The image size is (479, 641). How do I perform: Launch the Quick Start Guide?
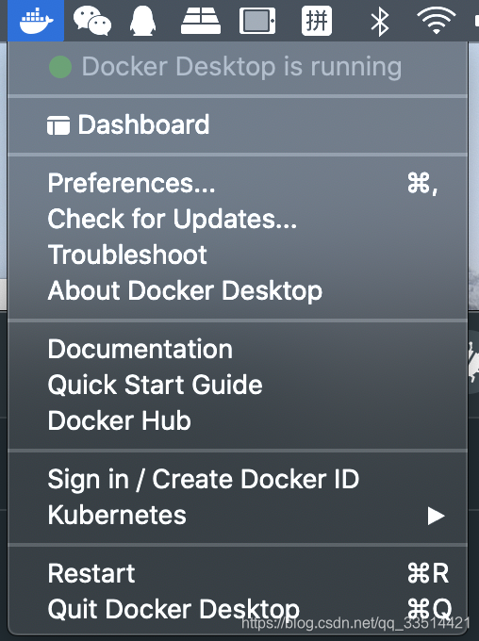[238, 385]
